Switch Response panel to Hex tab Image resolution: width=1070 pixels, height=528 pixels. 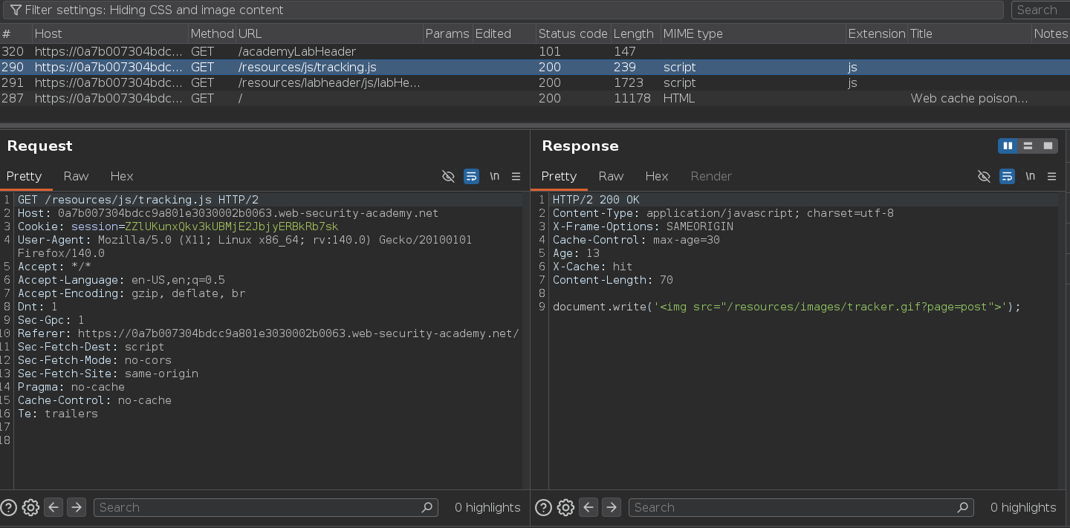[656, 176]
